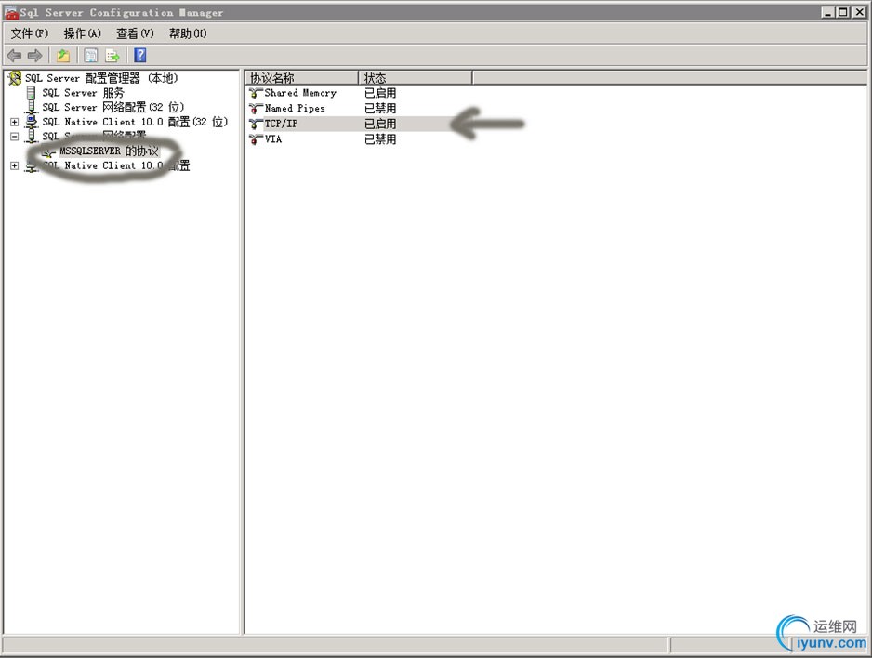The width and height of the screenshot is (872, 658).
Task: Sort by the 状态 column header
Action: [416, 78]
